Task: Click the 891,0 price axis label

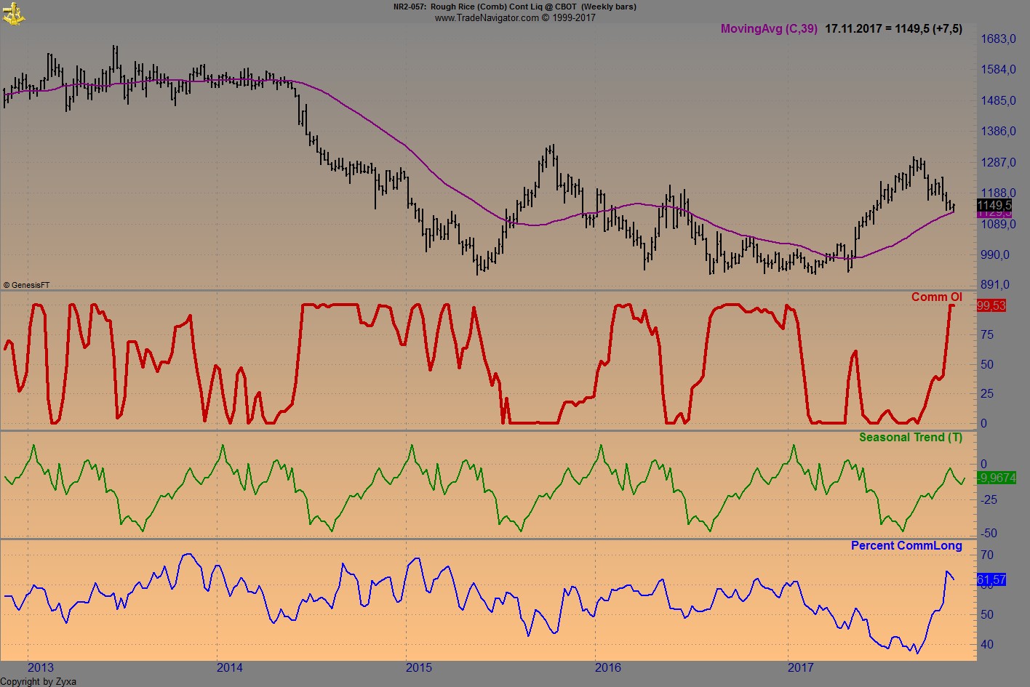Action: (995, 285)
